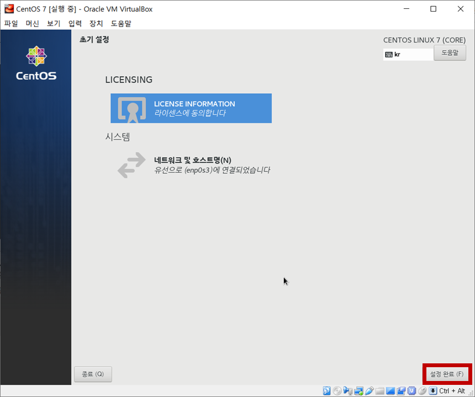Open hard disk activity indicator in status bar
Image resolution: width=475 pixels, height=397 pixels.
[x=326, y=390]
